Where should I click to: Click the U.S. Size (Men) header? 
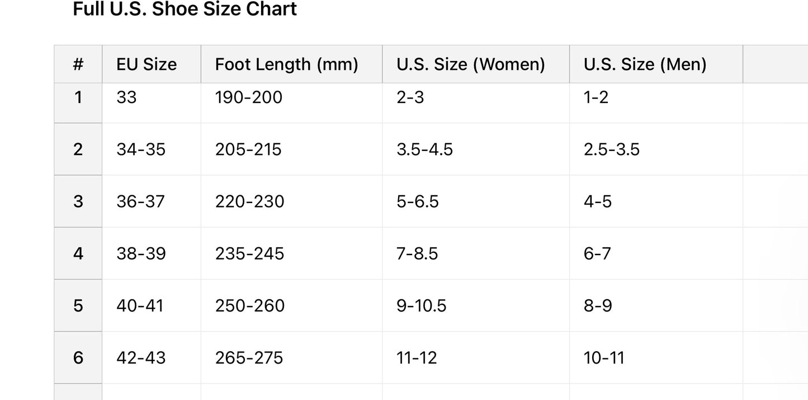[656, 64]
